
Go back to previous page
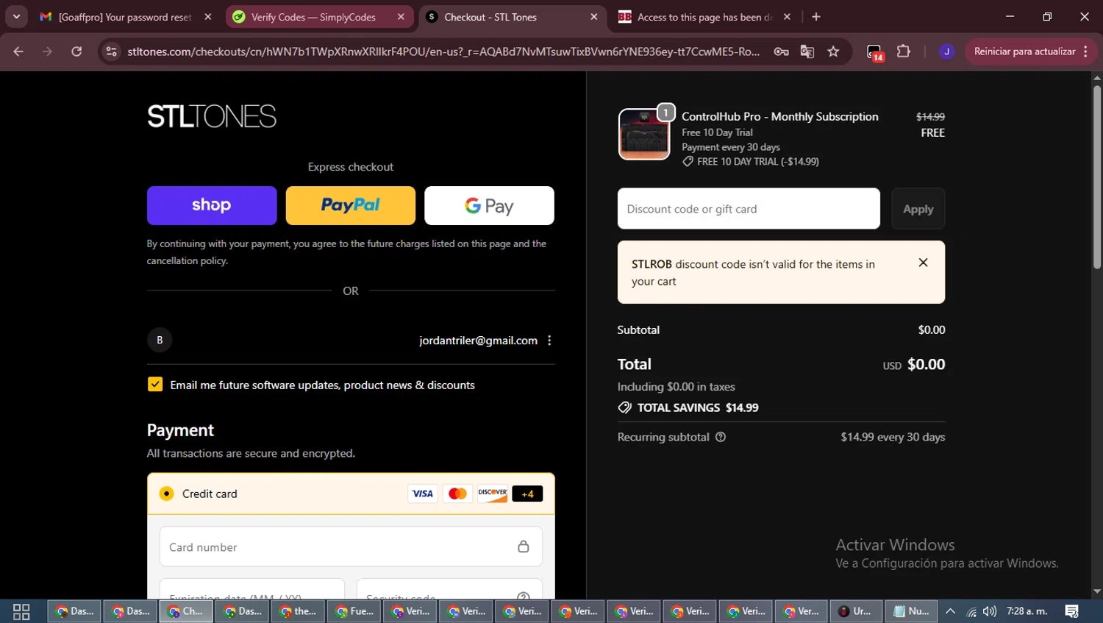[18, 51]
